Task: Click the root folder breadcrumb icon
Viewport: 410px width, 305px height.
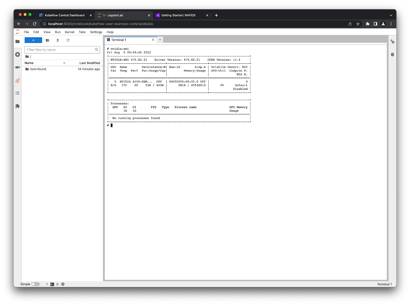Action: point(27,57)
